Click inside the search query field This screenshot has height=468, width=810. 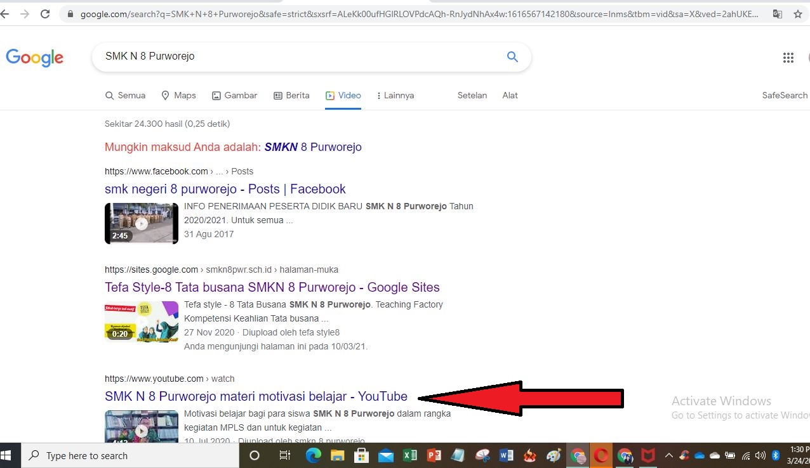(254, 56)
